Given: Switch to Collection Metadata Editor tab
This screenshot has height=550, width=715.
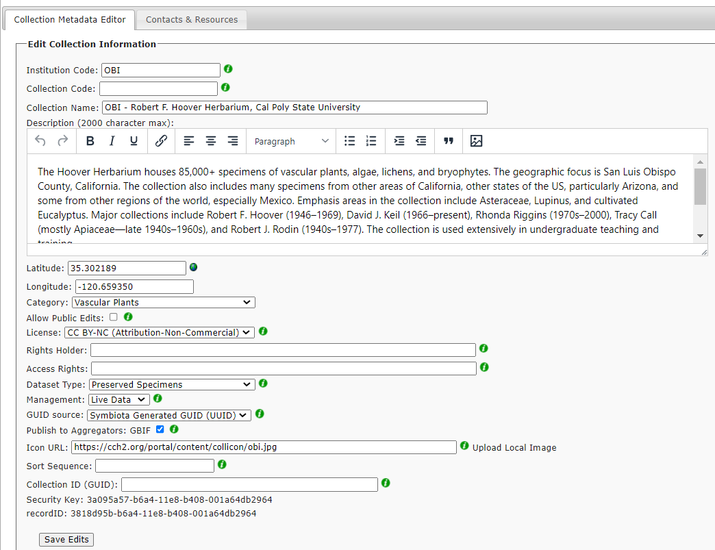Looking at the screenshot, I should tap(70, 20).
